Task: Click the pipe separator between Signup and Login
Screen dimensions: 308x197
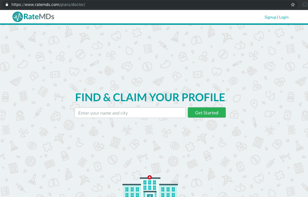Action: pos(277,17)
